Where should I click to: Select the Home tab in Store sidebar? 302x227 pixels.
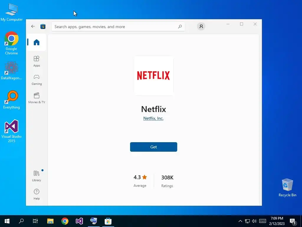[36, 42]
